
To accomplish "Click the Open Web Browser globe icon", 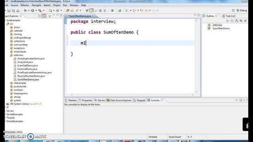I will pos(112,11).
